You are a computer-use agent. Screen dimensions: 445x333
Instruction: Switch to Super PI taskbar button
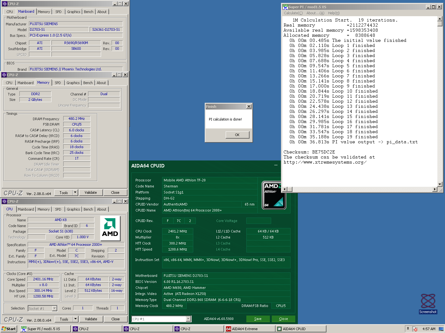point(45,329)
